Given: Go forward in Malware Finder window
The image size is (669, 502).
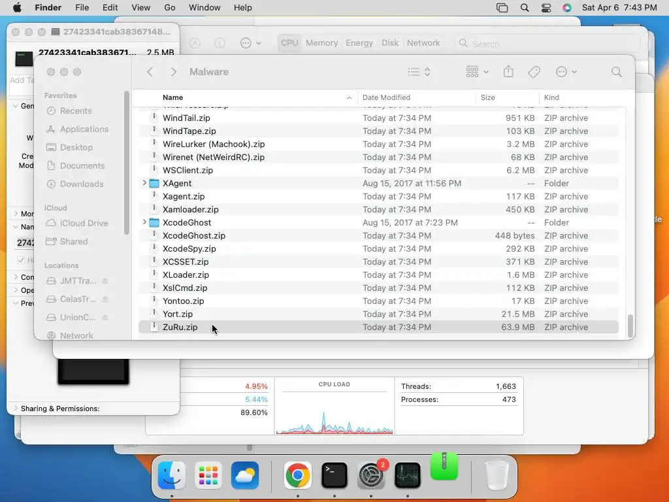Looking at the screenshot, I should (174, 72).
